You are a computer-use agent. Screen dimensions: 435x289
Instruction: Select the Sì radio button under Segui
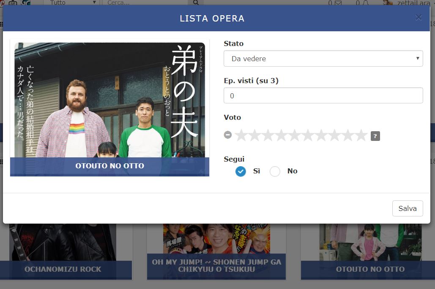coord(241,171)
